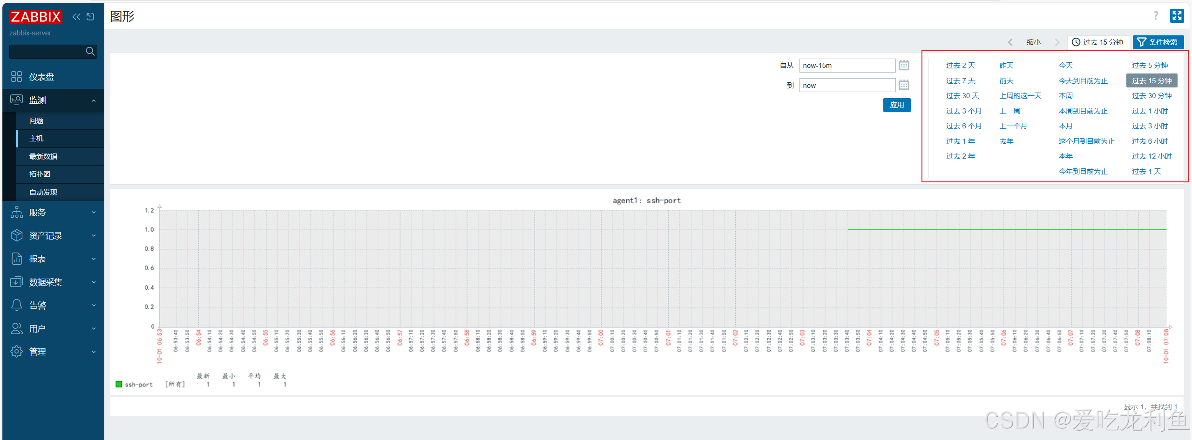Click the 管理 administration gear icon
Screen dimensions: 1192x440
click(17, 352)
